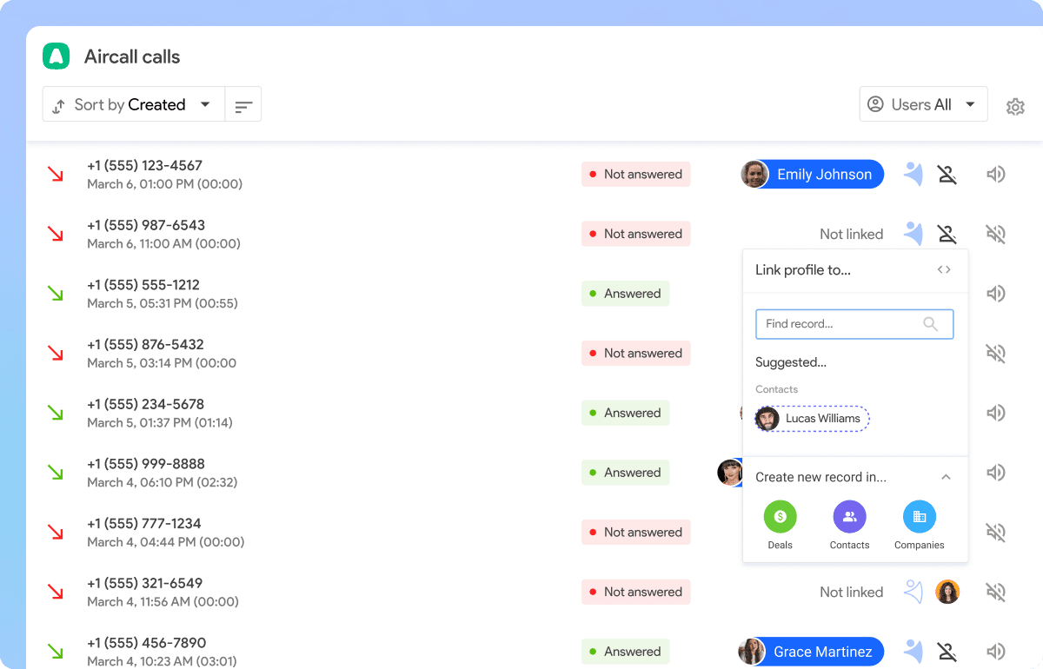Click unassigned user icon in Emily Johnson row

947,175
